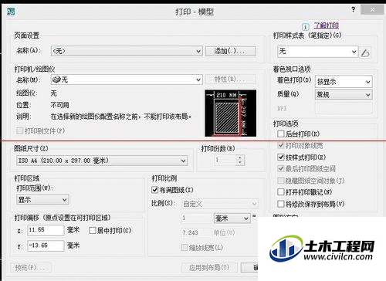
Task: Click the AutoCAD icon in title bar
Action: 11,11
